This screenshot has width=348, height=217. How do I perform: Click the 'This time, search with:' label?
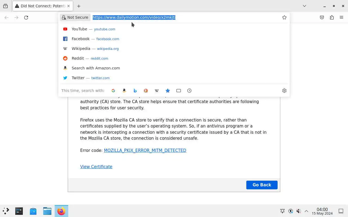click(83, 91)
